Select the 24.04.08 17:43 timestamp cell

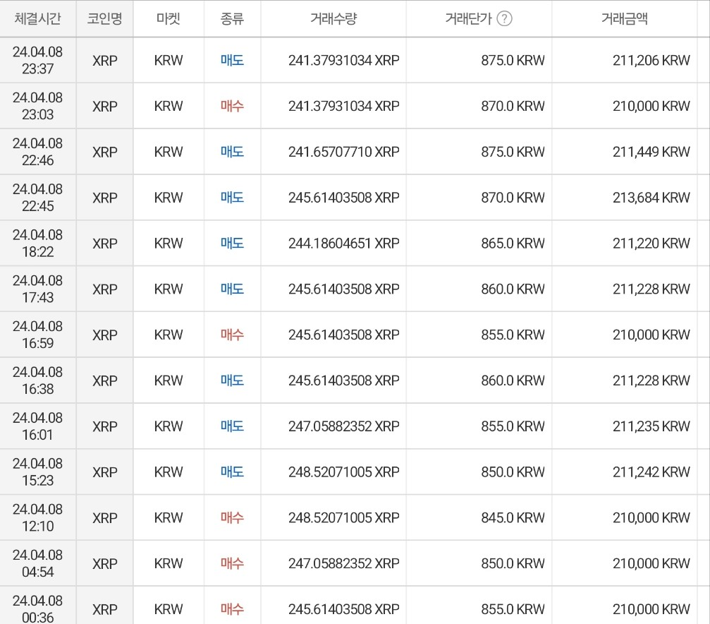coord(37,289)
